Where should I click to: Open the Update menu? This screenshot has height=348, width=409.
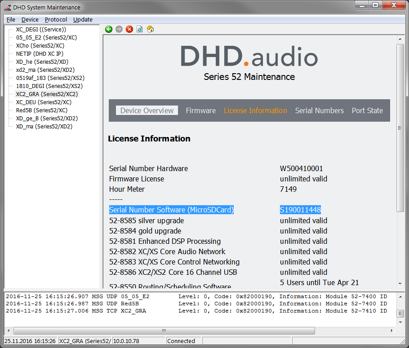(x=83, y=20)
